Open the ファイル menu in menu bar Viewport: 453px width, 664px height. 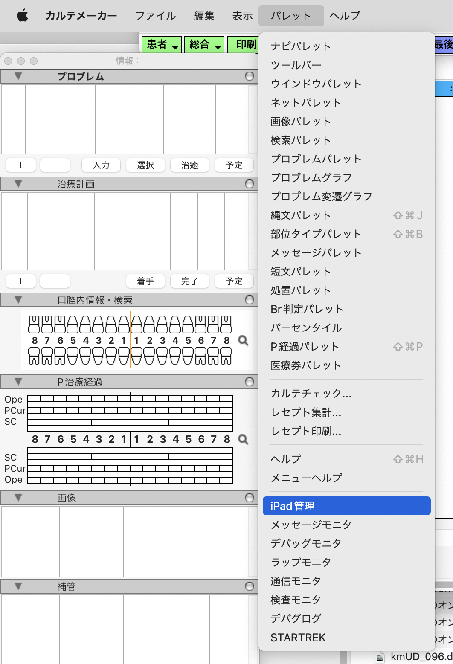point(155,16)
